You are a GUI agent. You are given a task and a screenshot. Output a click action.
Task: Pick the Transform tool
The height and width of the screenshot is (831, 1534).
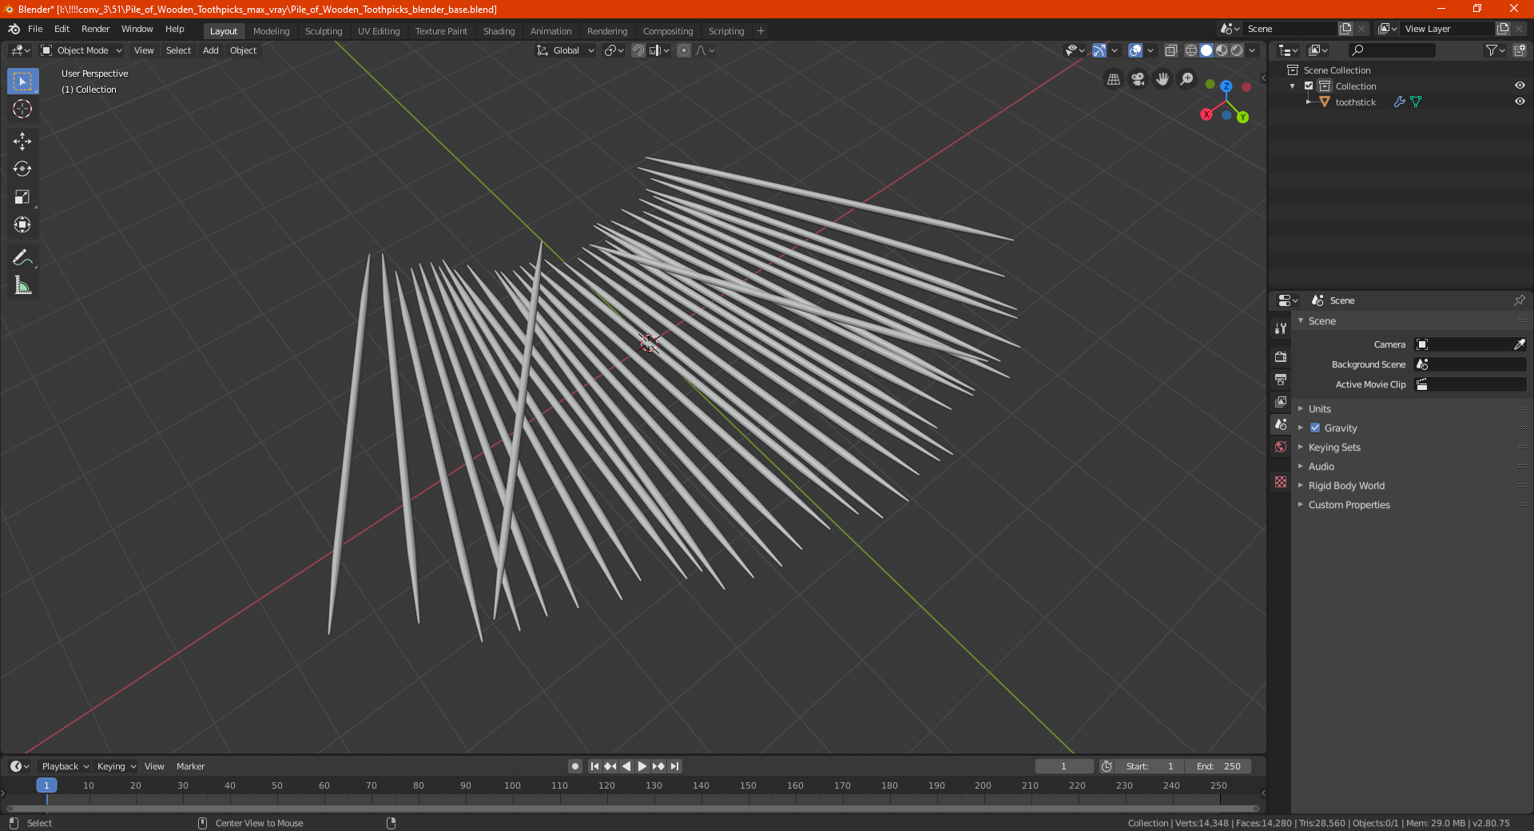22,225
